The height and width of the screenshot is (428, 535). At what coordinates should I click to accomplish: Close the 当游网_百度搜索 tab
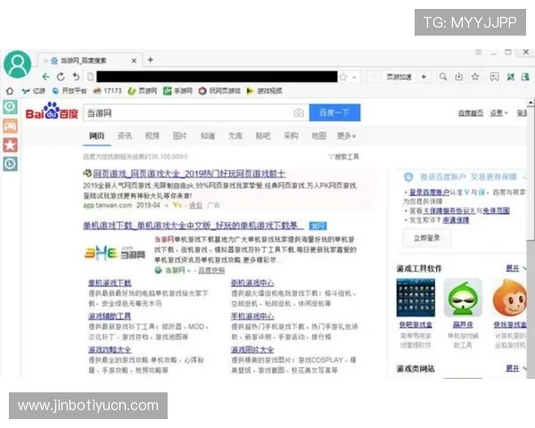tap(134, 61)
